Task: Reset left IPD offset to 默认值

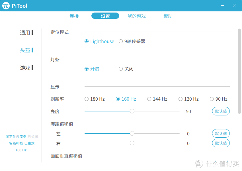Action: 221,133
